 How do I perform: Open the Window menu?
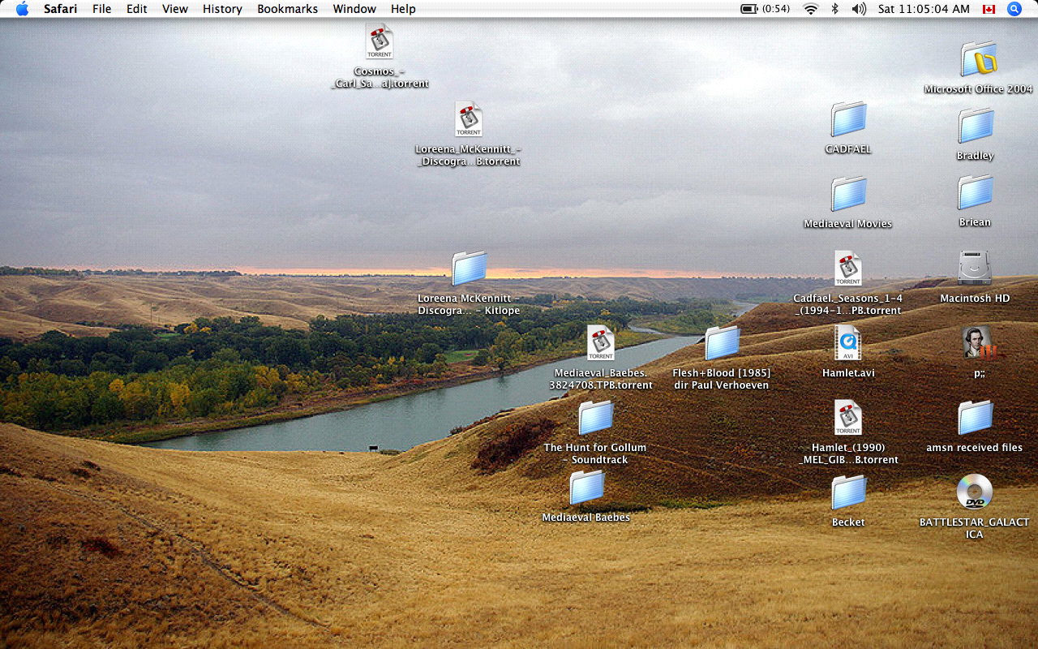[x=354, y=9]
